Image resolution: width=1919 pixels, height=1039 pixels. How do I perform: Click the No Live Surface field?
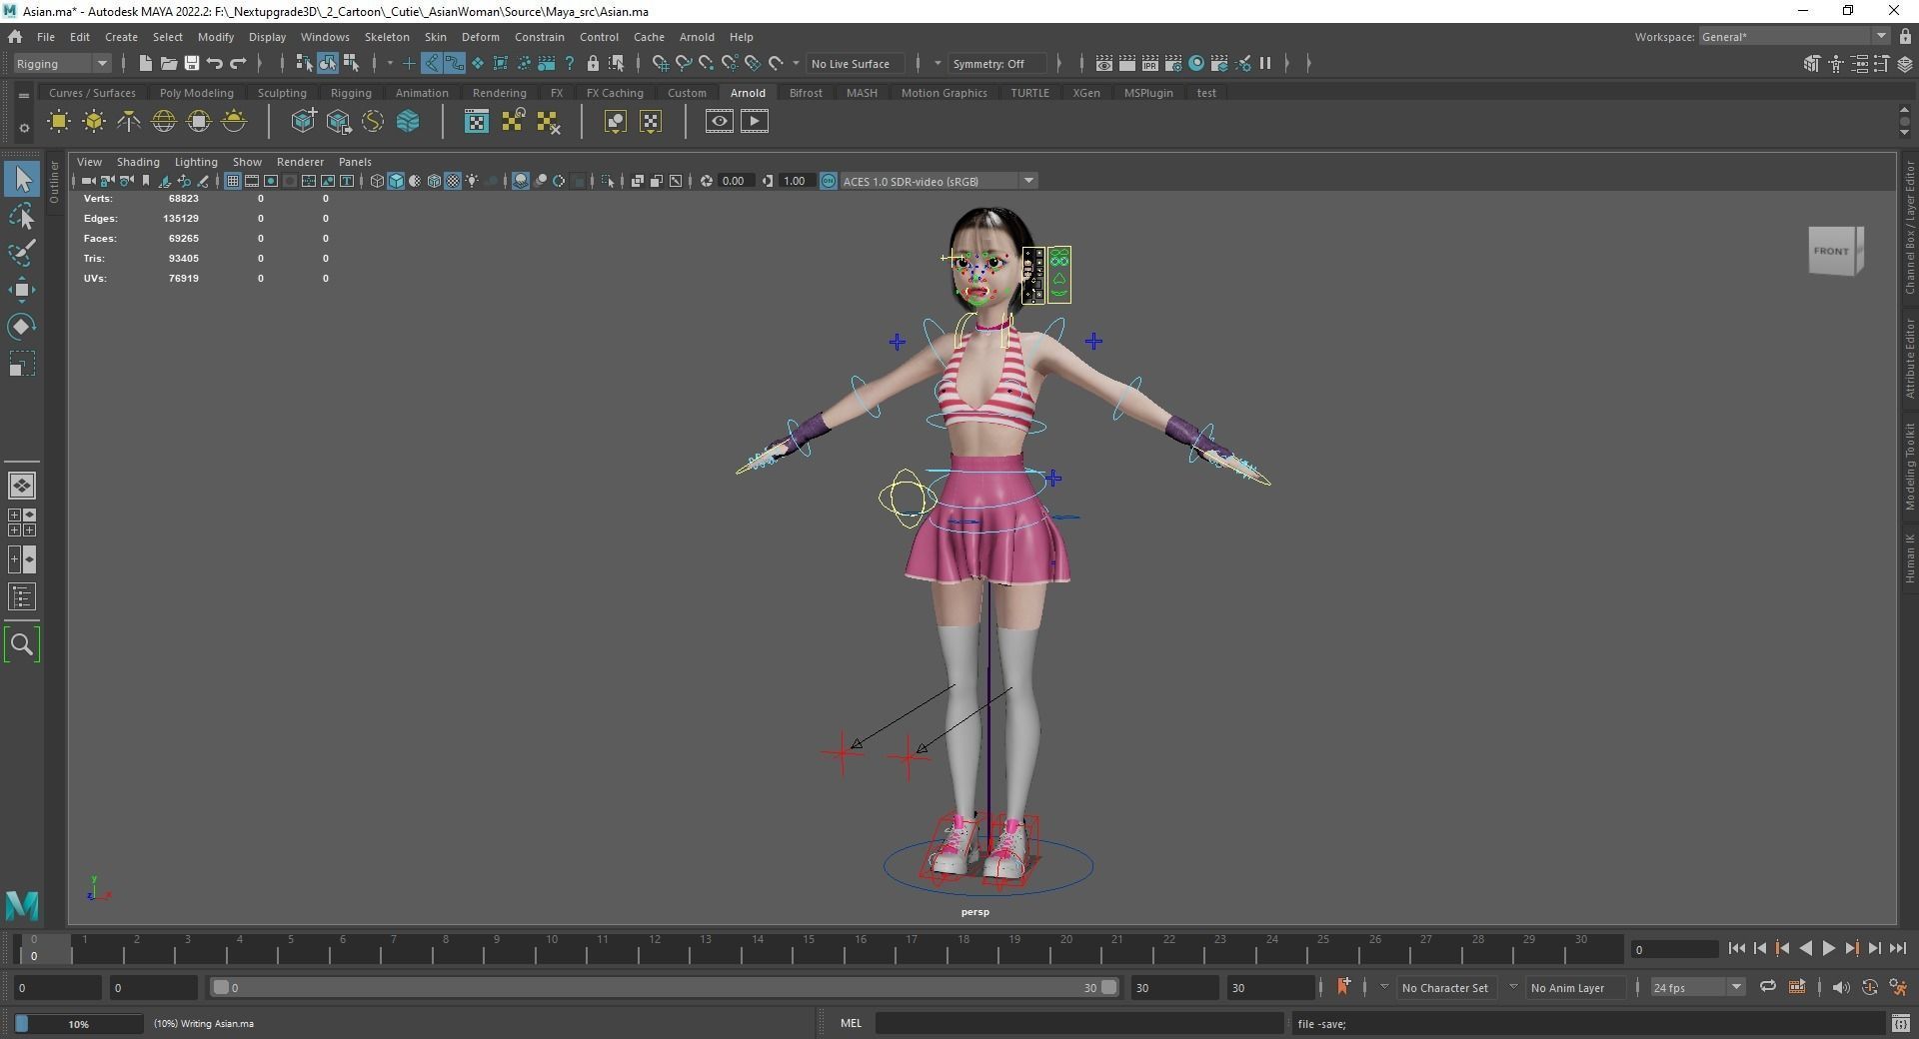[x=855, y=63]
